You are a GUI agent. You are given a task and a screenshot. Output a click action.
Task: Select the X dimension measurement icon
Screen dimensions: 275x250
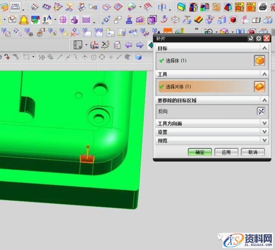tap(105, 45)
